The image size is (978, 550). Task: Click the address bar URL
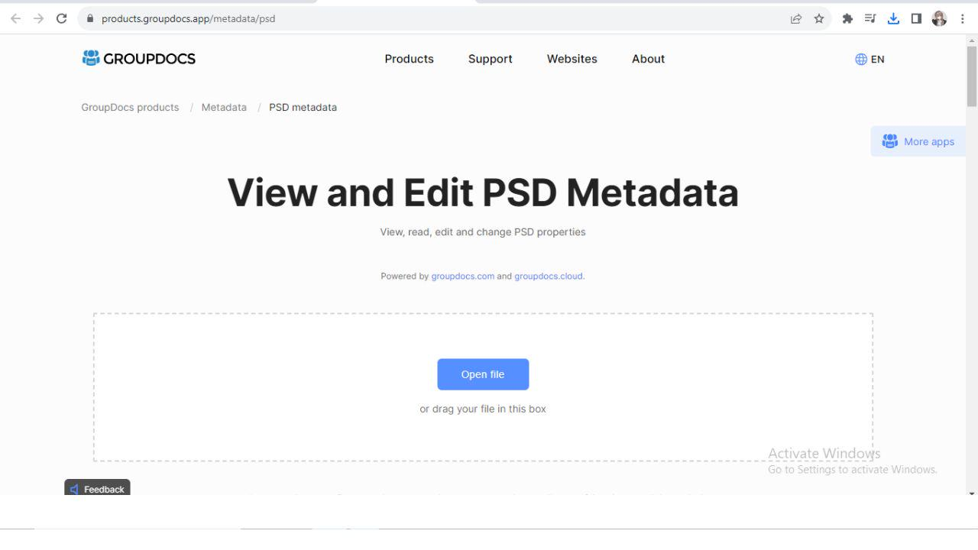click(x=188, y=18)
